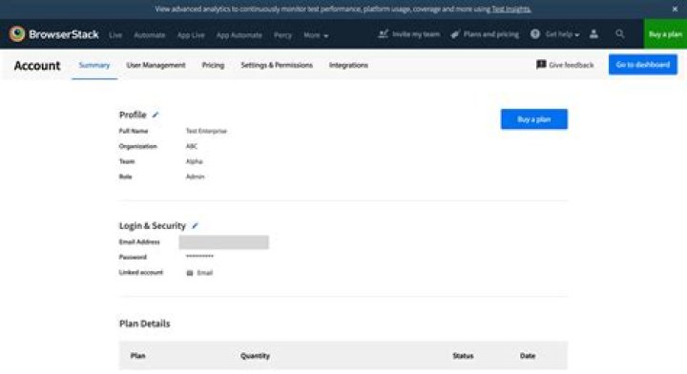Click the Full Name value Test Enterprise
This screenshot has height=374, width=687.
pyautogui.click(x=206, y=131)
